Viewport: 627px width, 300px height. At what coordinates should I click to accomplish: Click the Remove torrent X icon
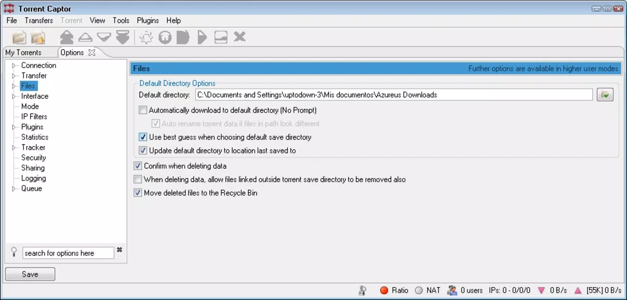coord(239,37)
